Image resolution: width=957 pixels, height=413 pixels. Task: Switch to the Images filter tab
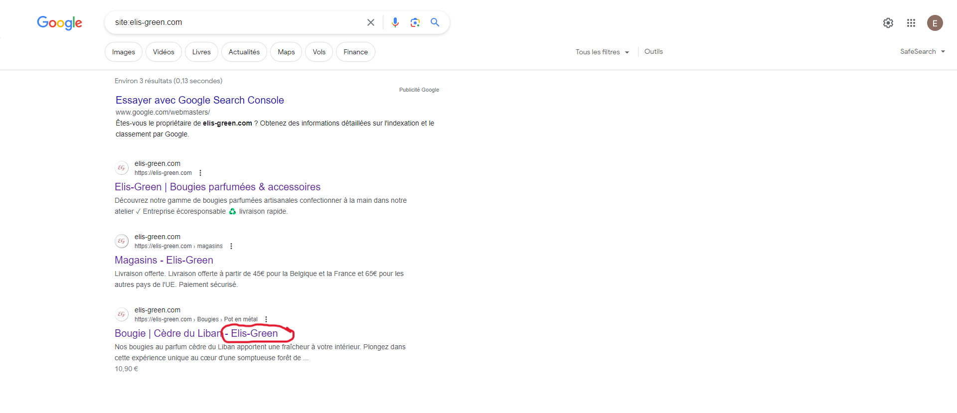[x=124, y=52]
